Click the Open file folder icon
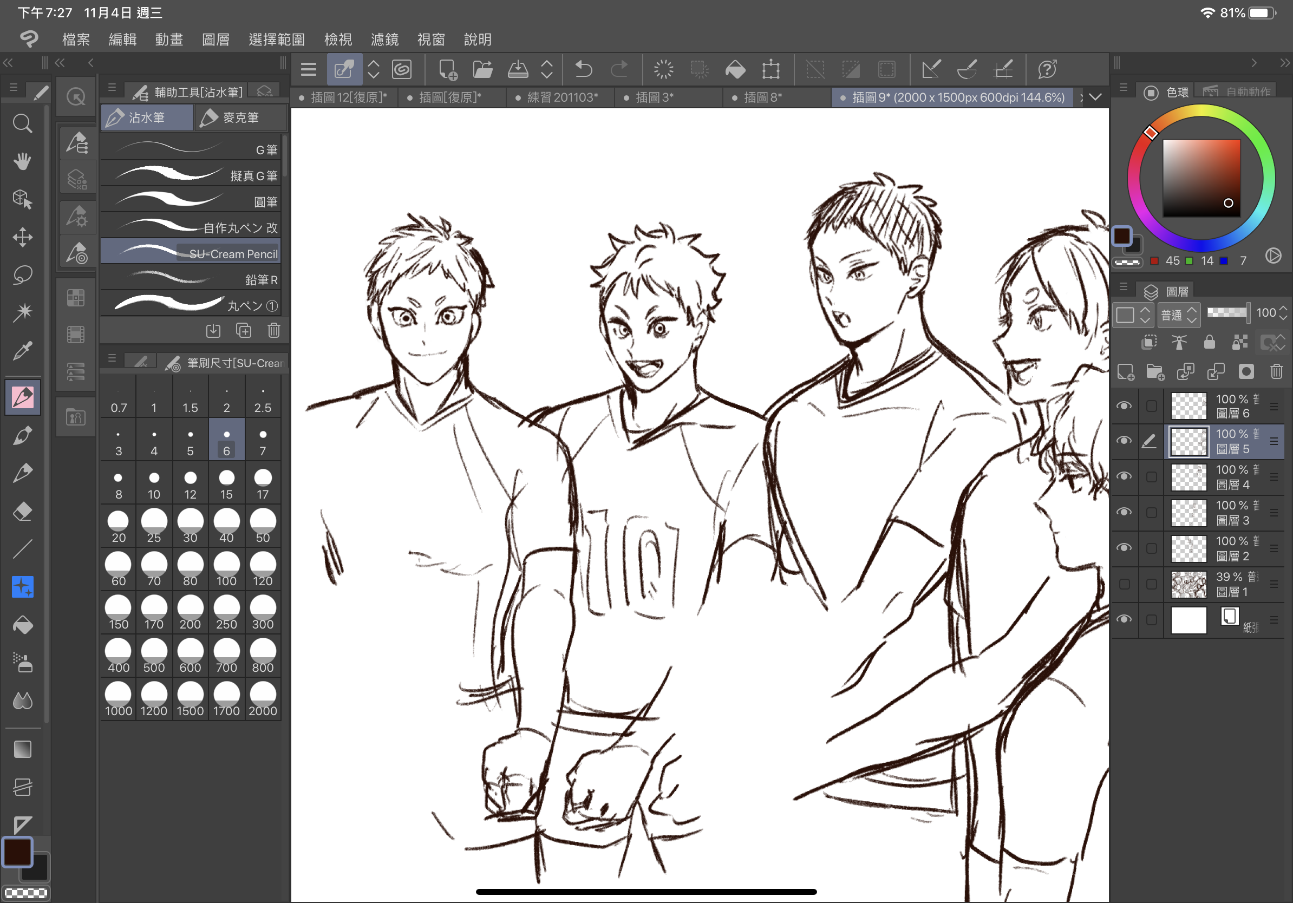1293x903 pixels. click(482, 69)
